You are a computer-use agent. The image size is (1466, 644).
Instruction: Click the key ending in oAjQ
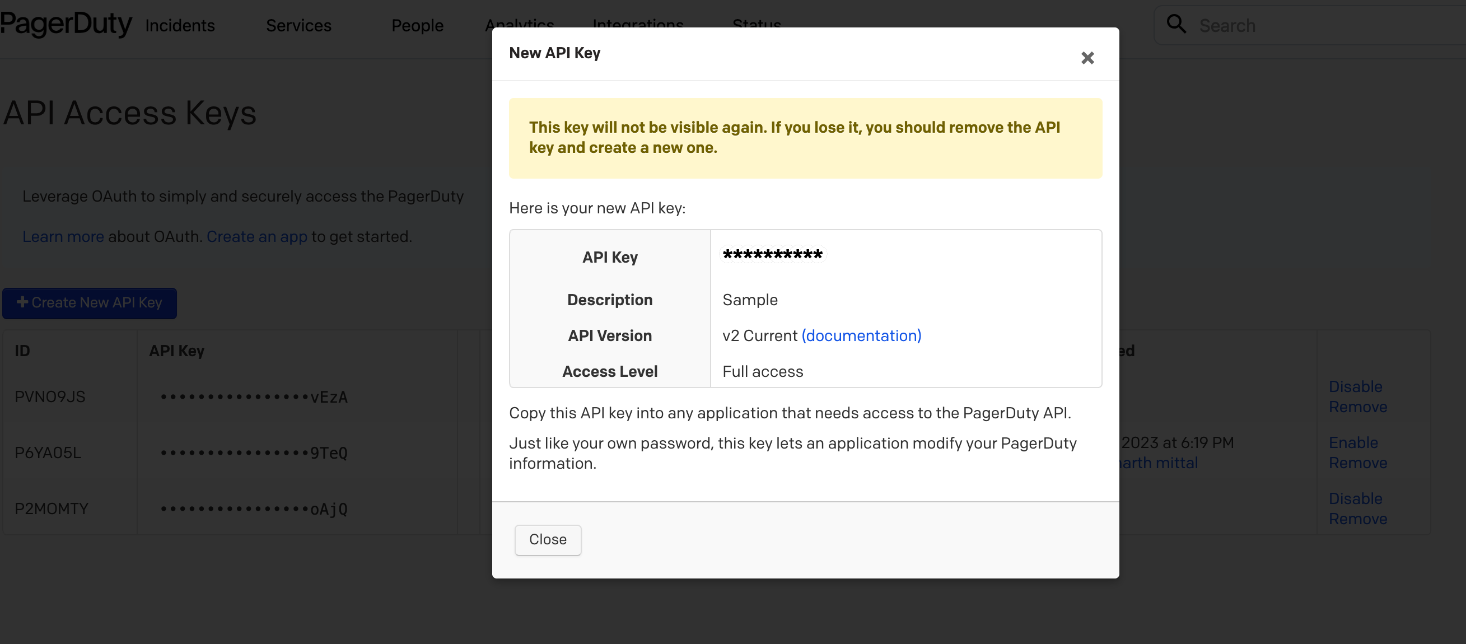pyautogui.click(x=254, y=509)
